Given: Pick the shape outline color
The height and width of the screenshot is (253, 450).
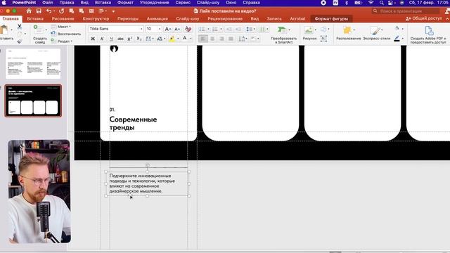Looking at the screenshot, I should (x=397, y=39).
